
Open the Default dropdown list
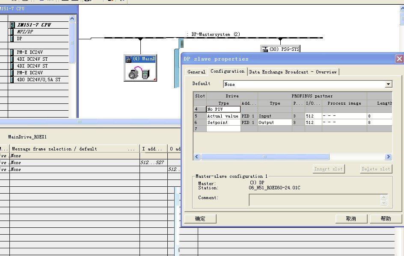pyautogui.click(x=388, y=84)
